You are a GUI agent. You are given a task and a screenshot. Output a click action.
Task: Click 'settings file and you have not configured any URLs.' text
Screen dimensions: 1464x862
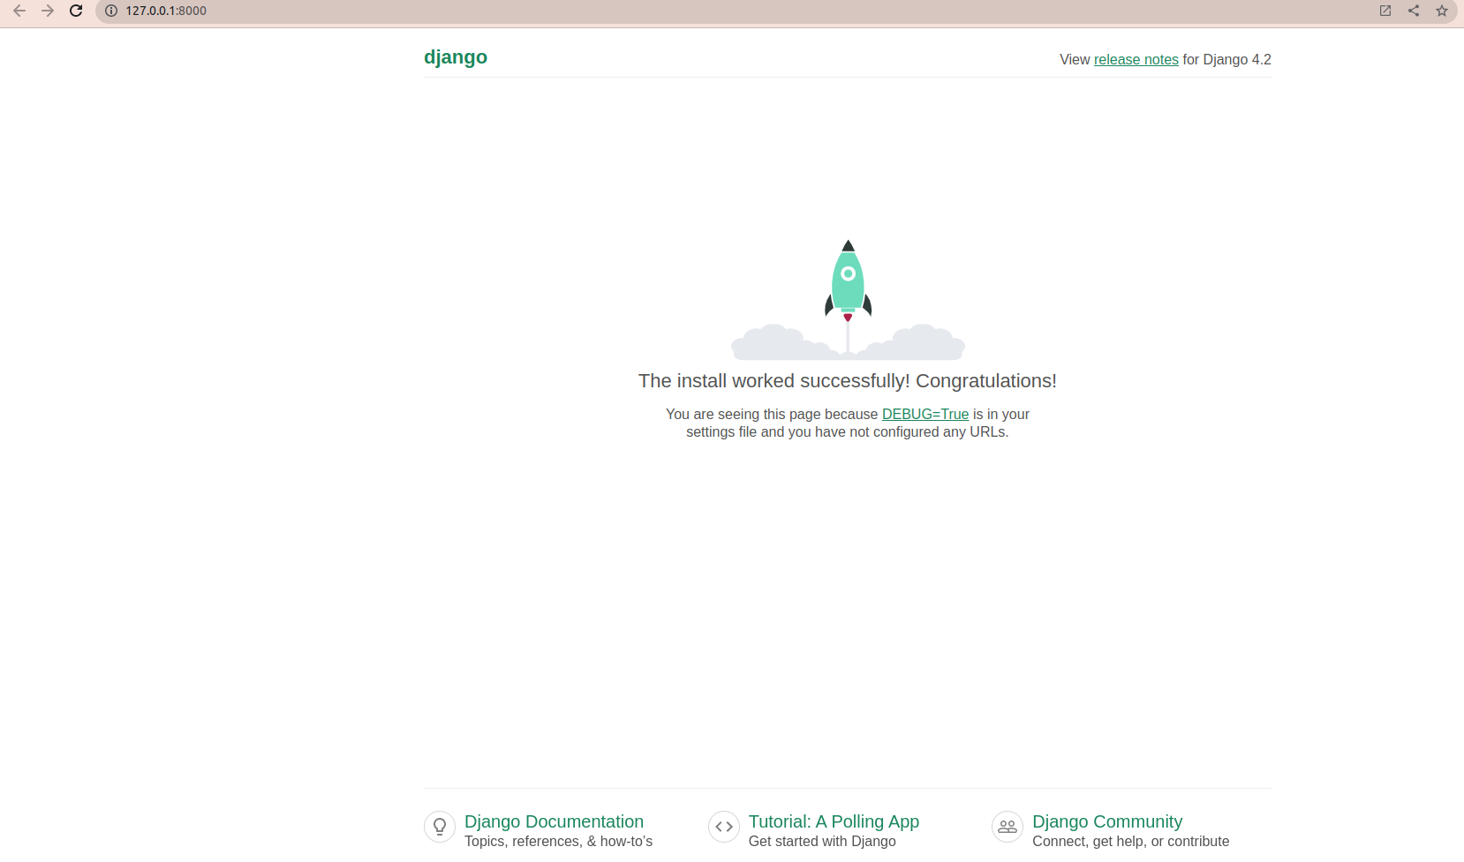[x=848, y=431]
